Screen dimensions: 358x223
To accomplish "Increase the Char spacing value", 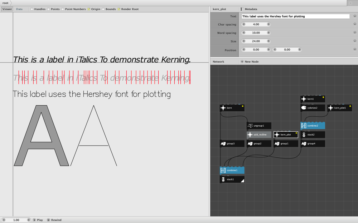I will pos(268,24).
